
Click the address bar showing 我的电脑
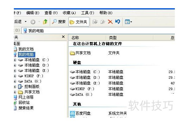tap(98, 31)
